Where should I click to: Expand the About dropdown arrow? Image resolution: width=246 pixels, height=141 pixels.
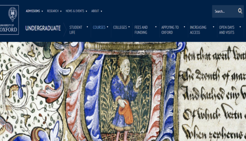(x=101, y=11)
